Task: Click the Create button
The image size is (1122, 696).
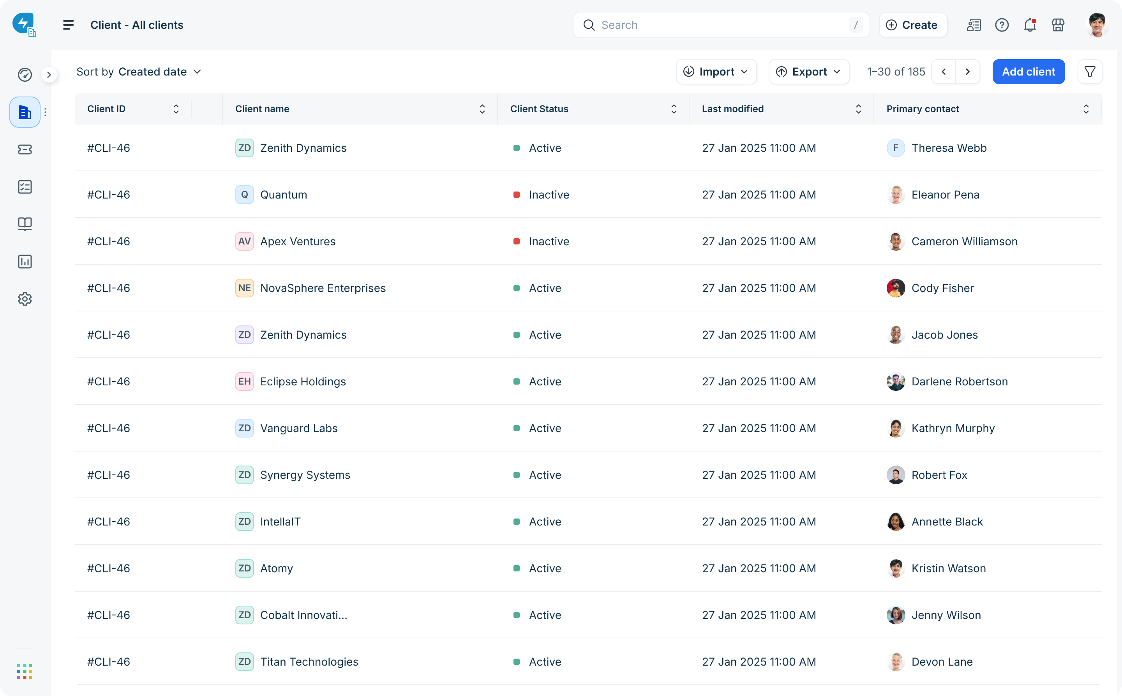Action: coord(912,25)
